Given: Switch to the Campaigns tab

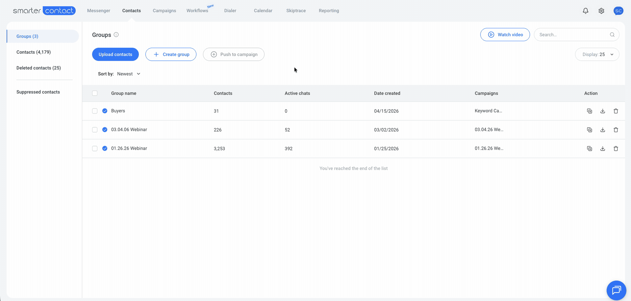Looking at the screenshot, I should point(164,11).
